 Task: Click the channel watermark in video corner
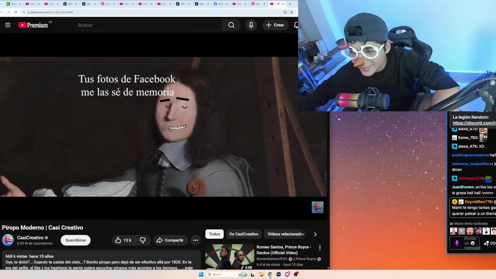317,207
